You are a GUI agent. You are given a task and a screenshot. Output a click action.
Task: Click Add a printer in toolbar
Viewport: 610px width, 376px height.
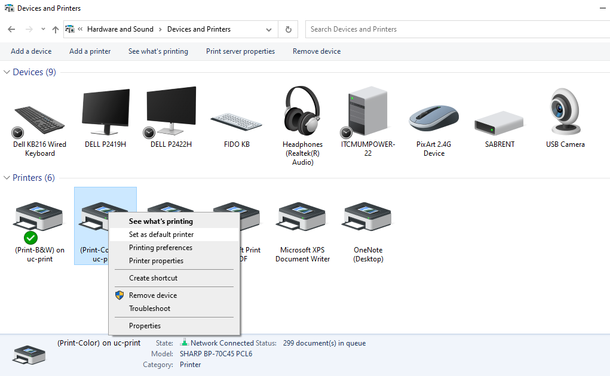coord(90,51)
